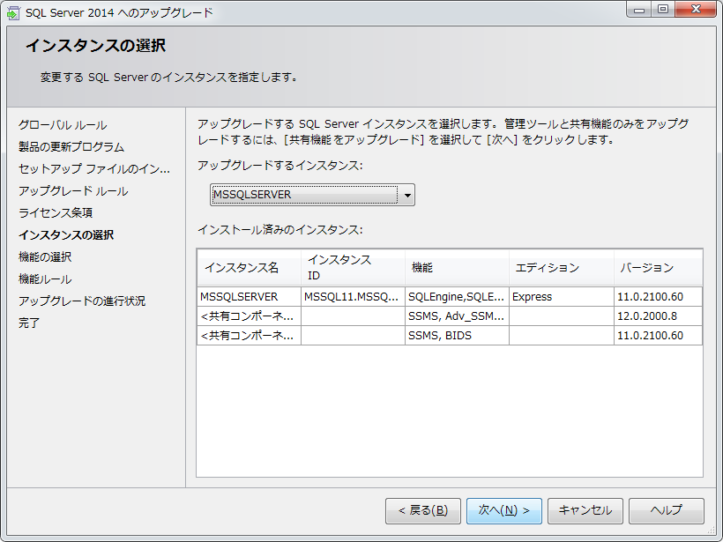
Task: Go to グローバル ルール step in sidebar
Action: pyautogui.click(x=63, y=125)
